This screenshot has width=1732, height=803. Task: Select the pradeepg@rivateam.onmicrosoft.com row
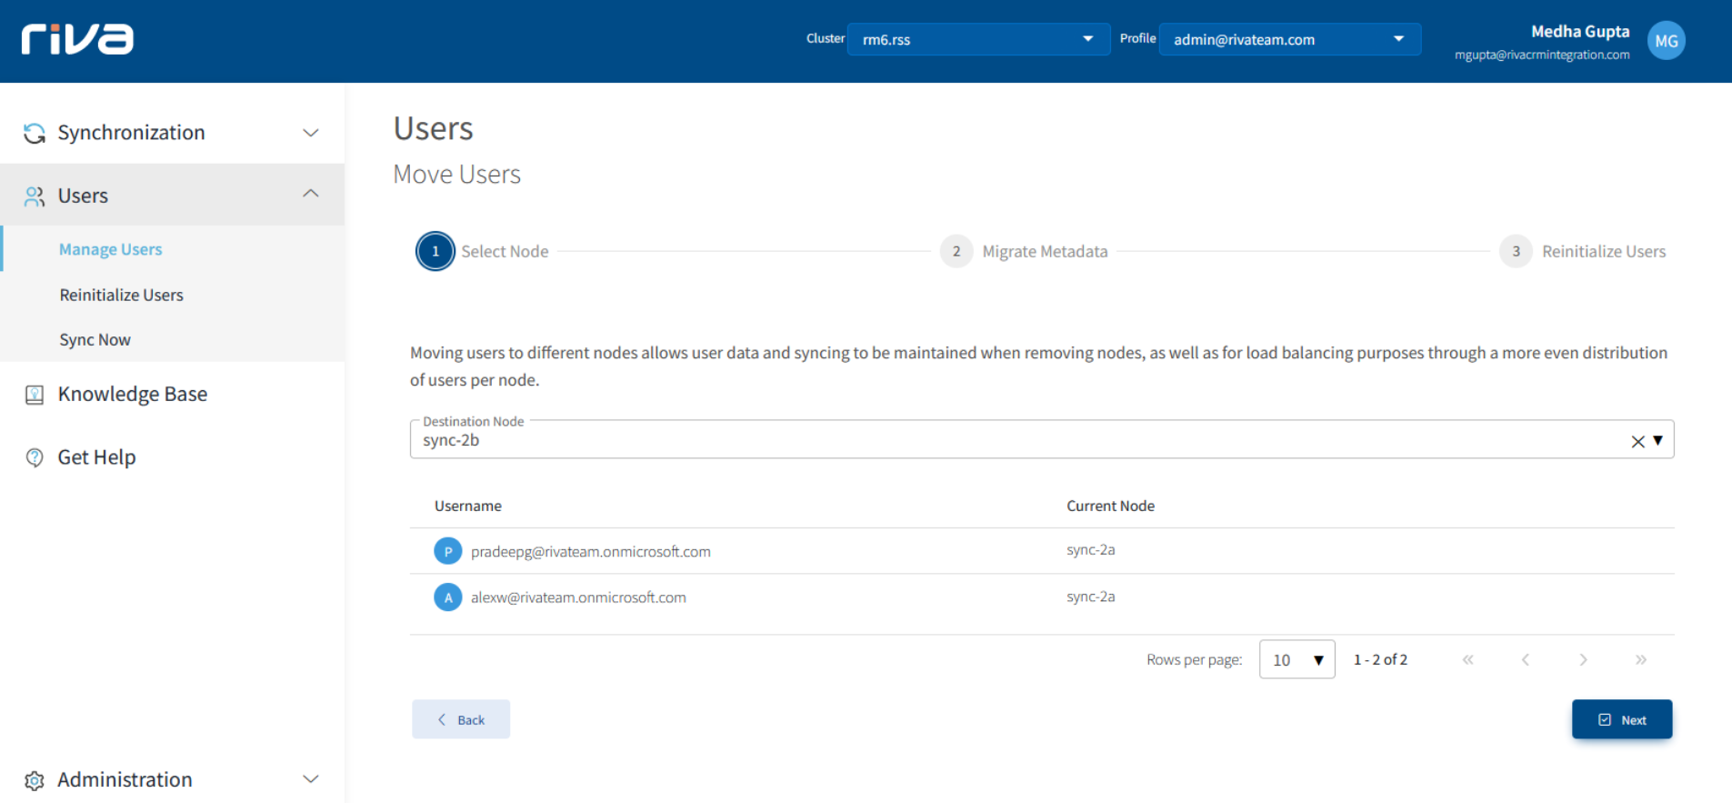[x=1042, y=551]
